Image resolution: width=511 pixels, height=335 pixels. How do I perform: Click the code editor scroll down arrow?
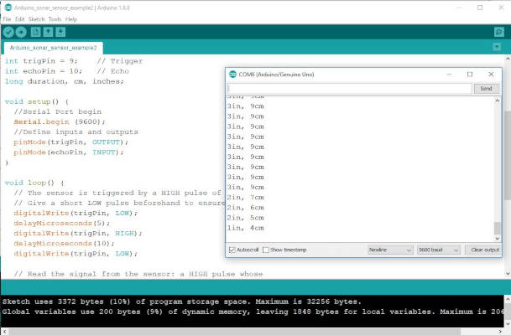pos(508,274)
